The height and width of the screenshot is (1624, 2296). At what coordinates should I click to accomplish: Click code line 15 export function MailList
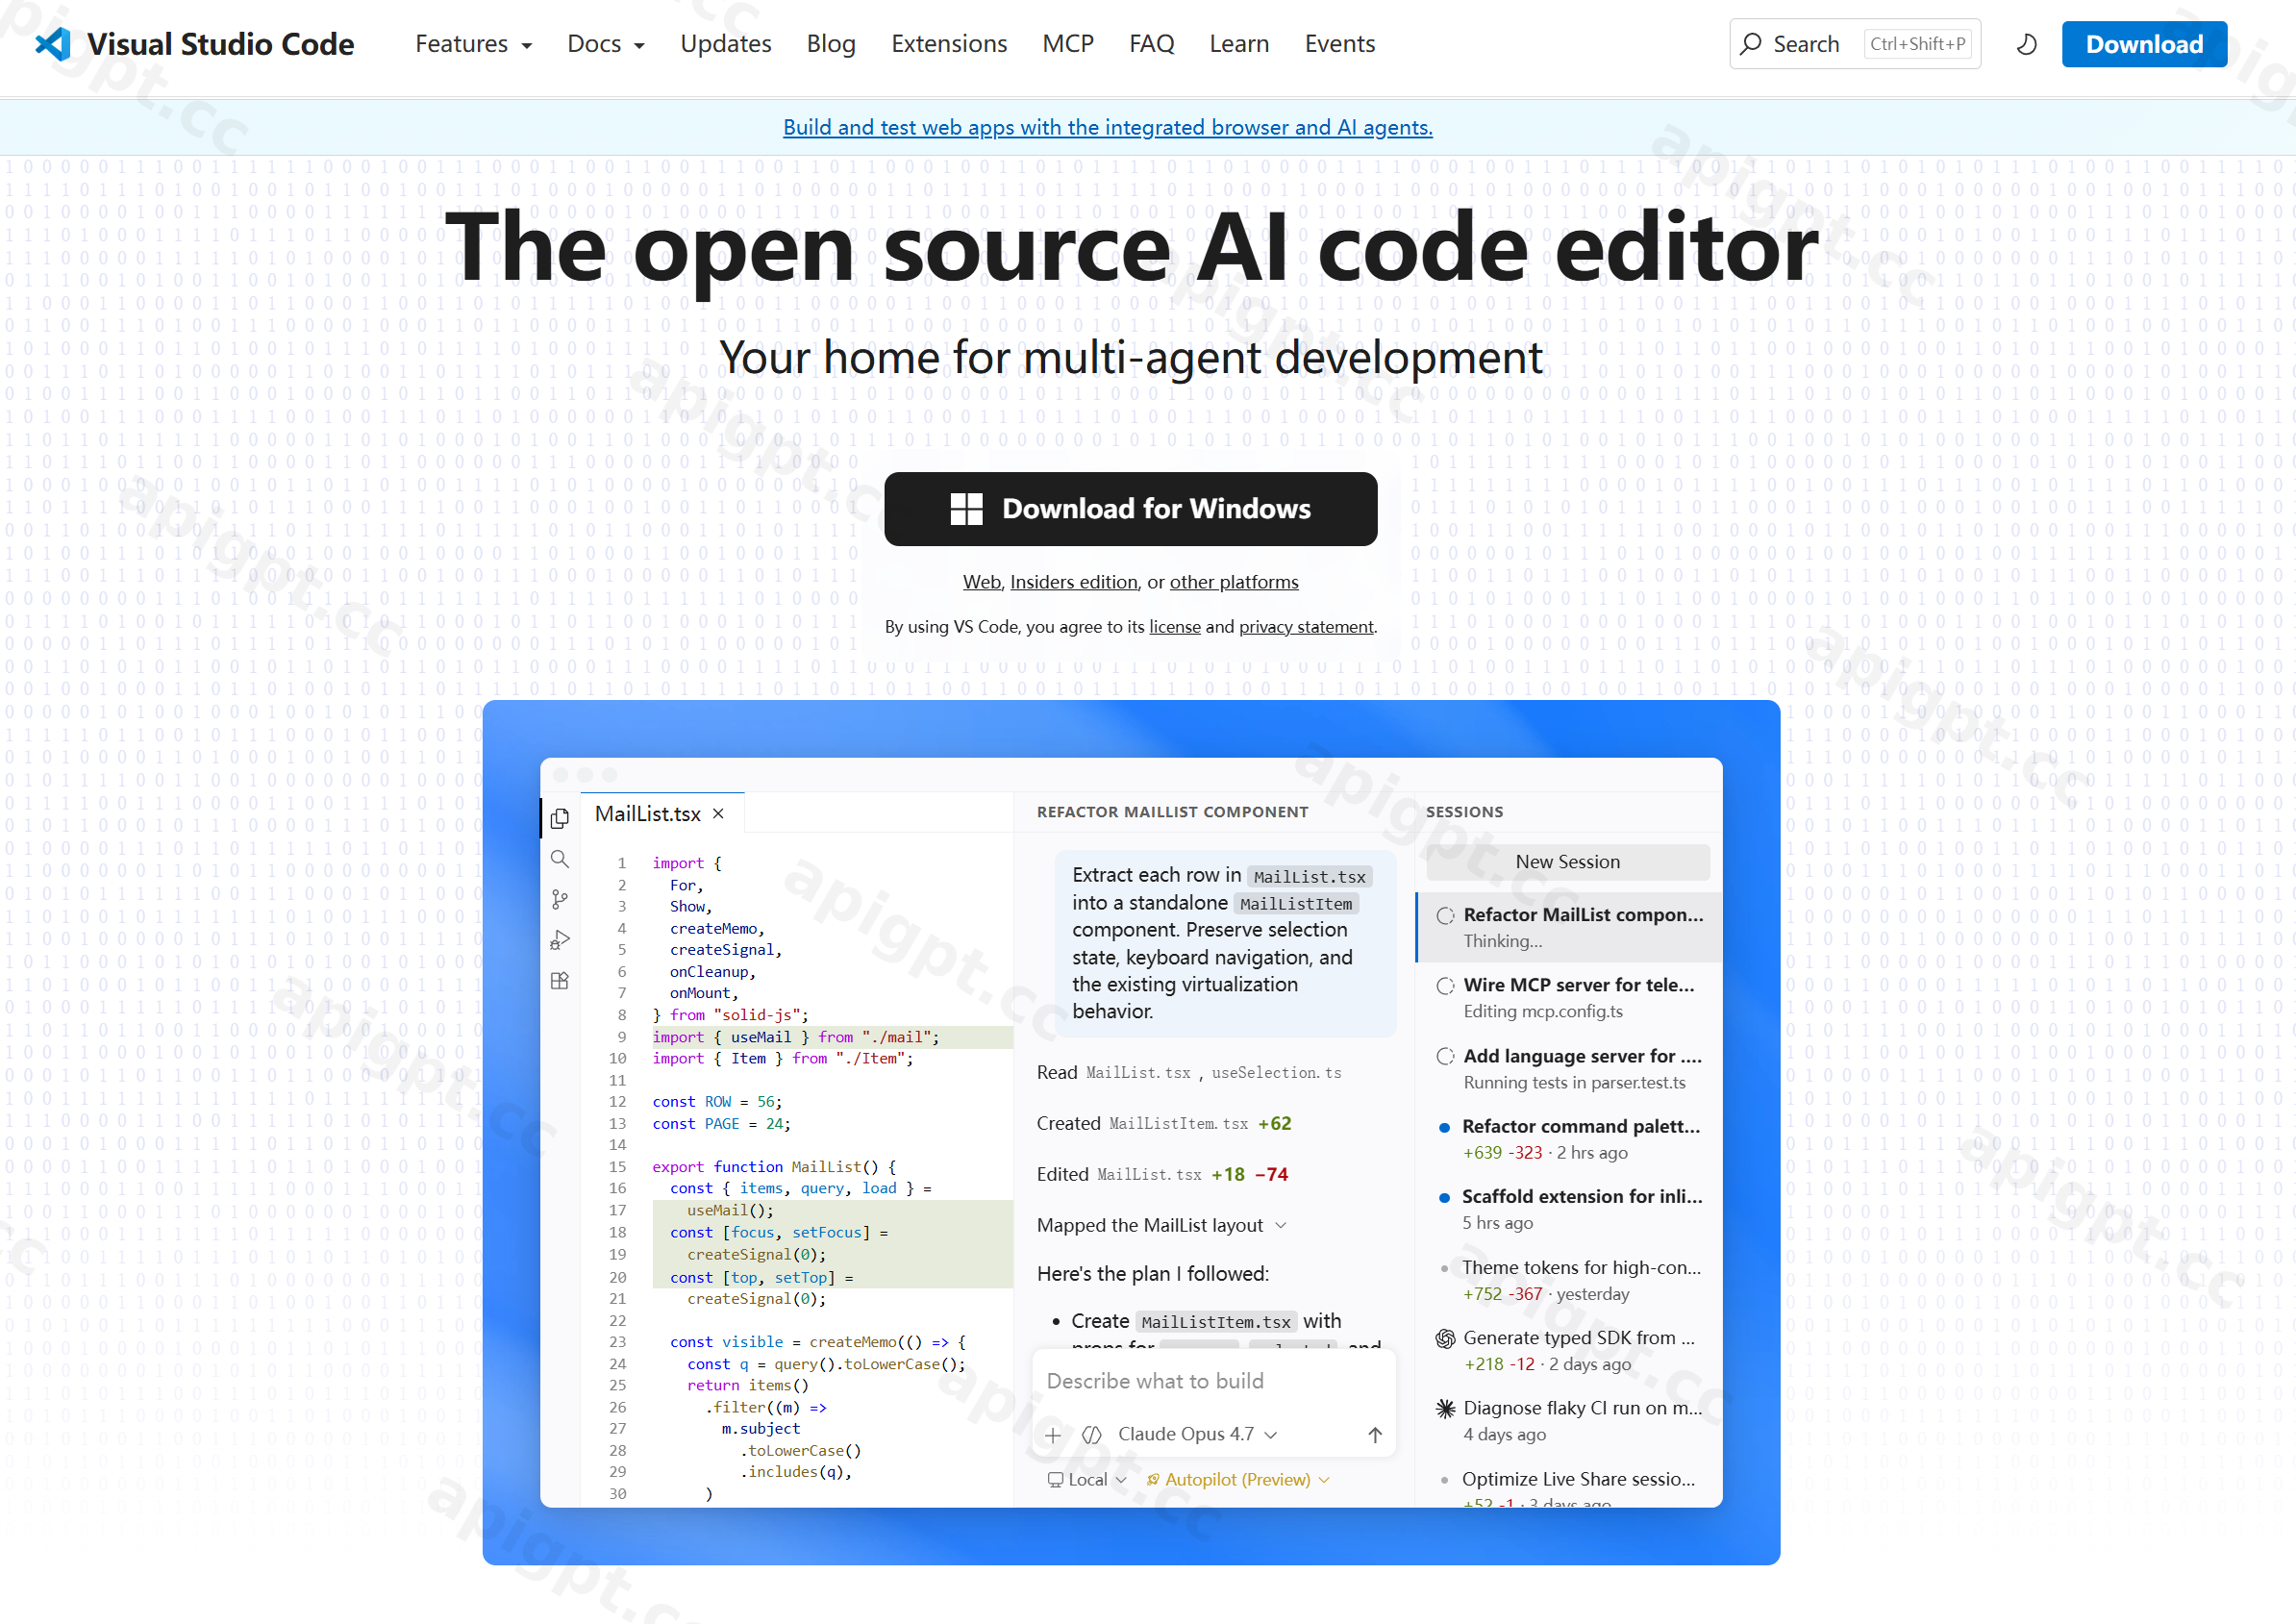pos(774,1167)
